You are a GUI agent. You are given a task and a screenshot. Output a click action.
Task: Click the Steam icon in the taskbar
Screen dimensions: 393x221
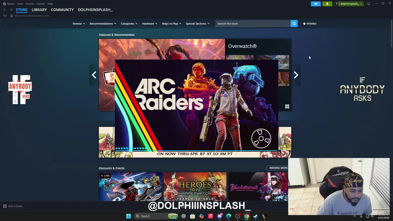[255, 216]
